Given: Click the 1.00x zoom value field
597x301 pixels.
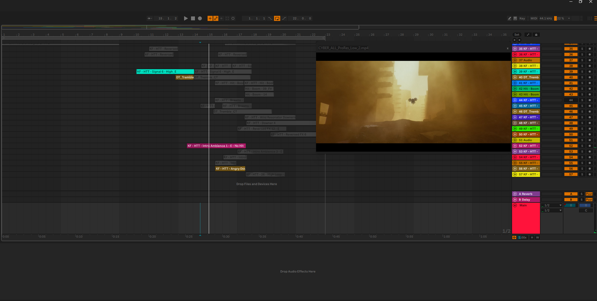Looking at the screenshot, I should pyautogui.click(x=522, y=237).
